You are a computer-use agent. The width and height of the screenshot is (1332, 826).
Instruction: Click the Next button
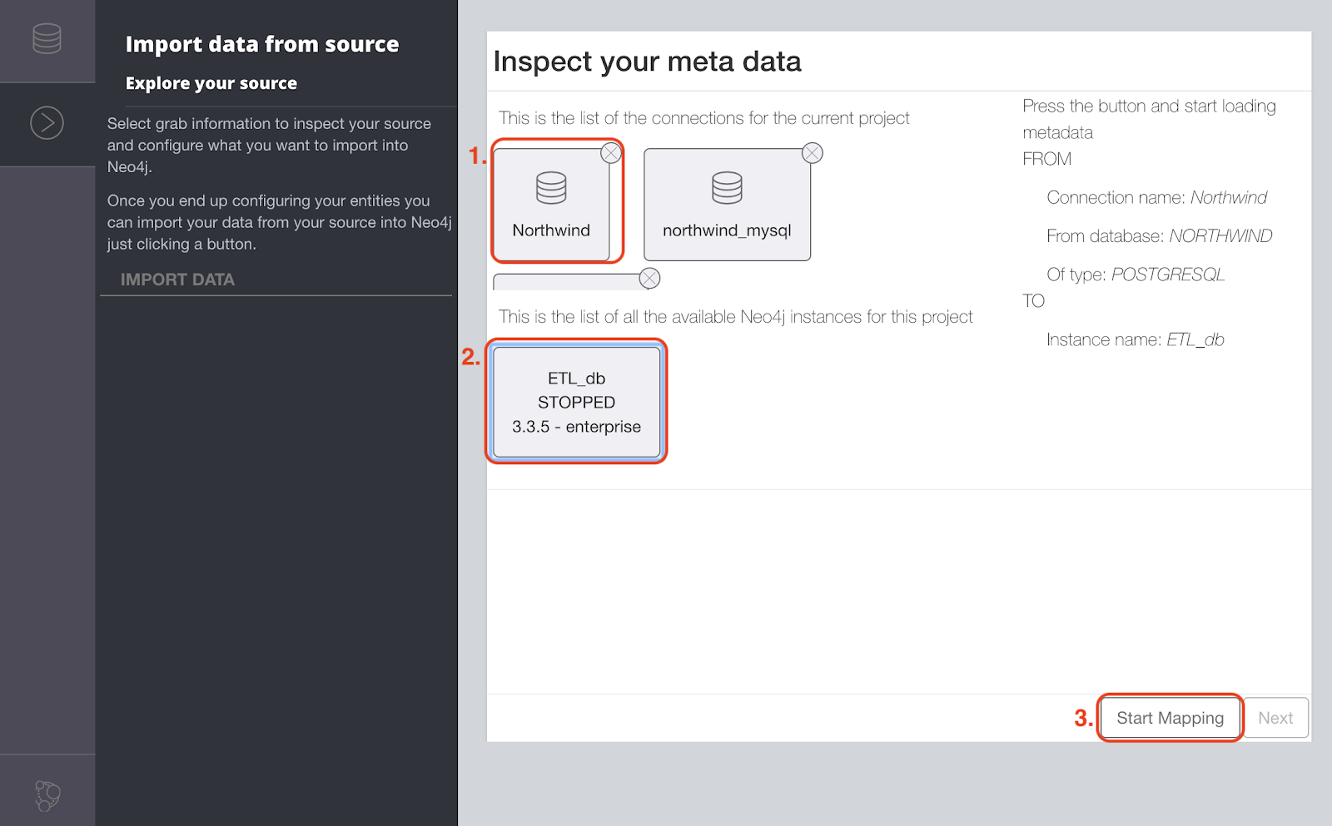[x=1275, y=718]
